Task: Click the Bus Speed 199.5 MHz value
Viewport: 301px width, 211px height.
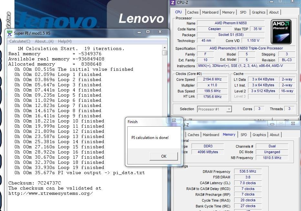Action: click(212, 91)
